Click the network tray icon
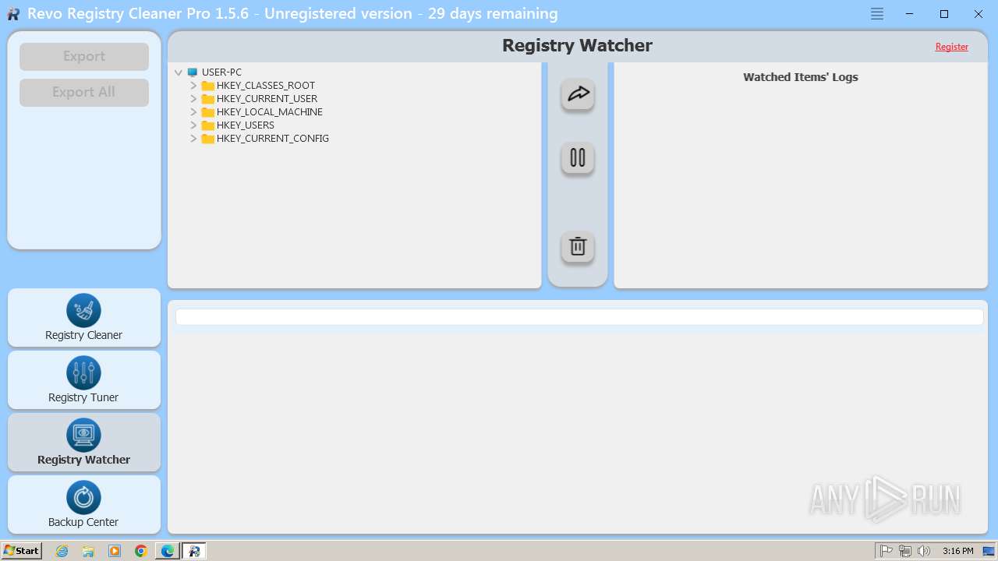 coord(905,551)
